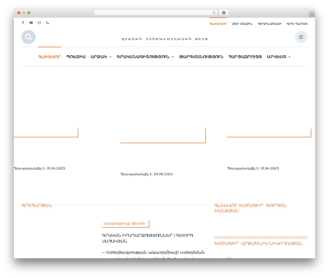The height and width of the screenshot is (278, 329).
Task: Click the ԳՐԵՀԱՐՁԱԿ section heading
Action: tap(36, 206)
